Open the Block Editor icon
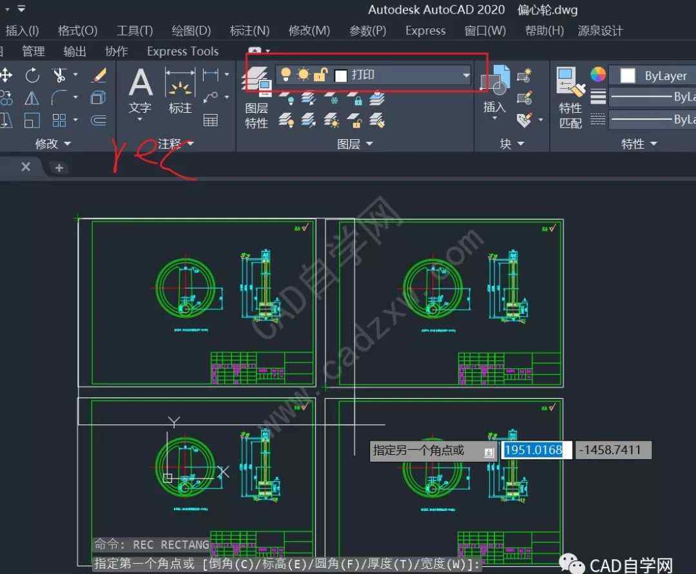The height and width of the screenshot is (574, 696). 524,97
